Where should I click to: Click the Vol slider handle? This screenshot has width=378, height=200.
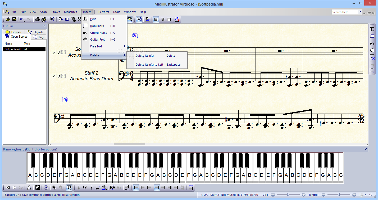[288, 195]
